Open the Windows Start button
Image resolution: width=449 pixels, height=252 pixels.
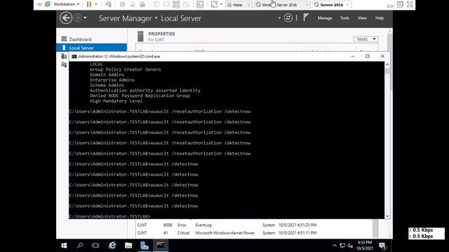(x=64, y=246)
